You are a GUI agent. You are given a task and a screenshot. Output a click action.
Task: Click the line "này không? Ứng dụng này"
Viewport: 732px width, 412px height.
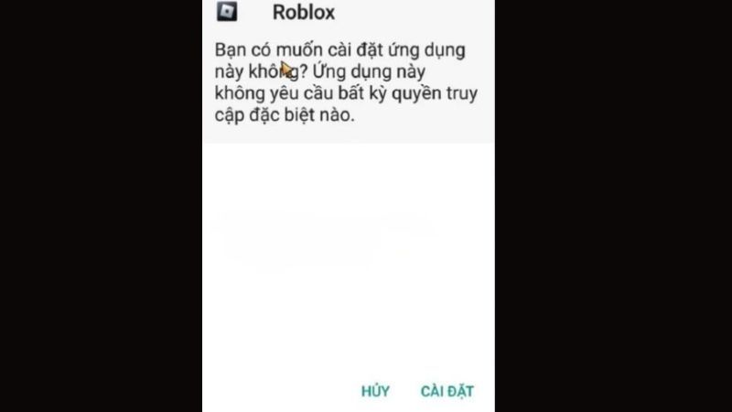[x=320, y=72]
